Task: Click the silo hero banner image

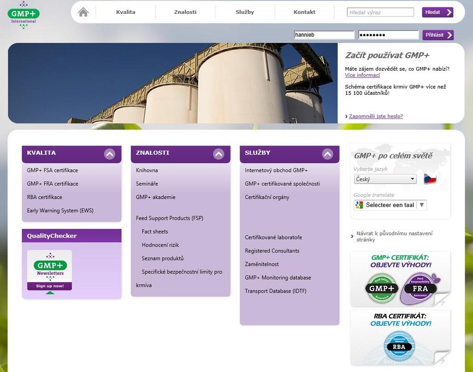Action: tap(173, 83)
